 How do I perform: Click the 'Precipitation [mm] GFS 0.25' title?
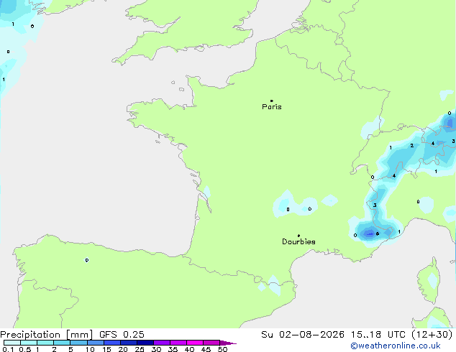(x=72, y=335)
